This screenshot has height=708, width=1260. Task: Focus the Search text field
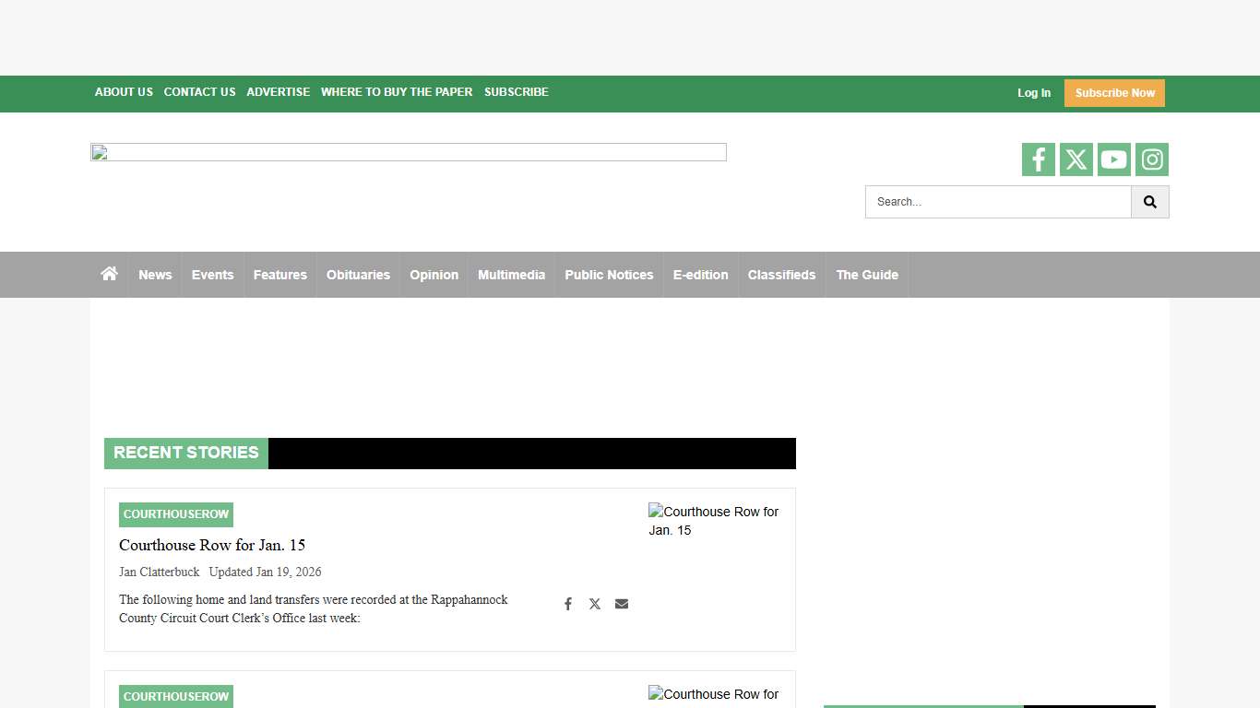997,202
